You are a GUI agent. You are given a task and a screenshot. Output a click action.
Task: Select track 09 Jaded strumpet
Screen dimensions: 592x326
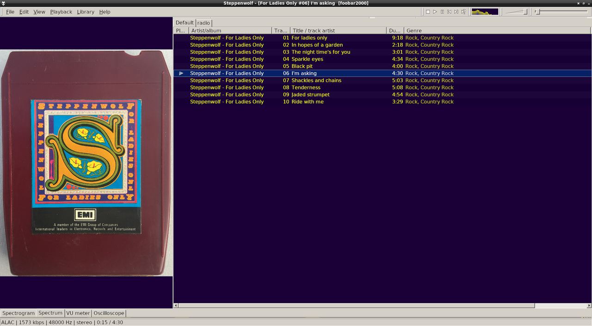[x=382, y=94]
